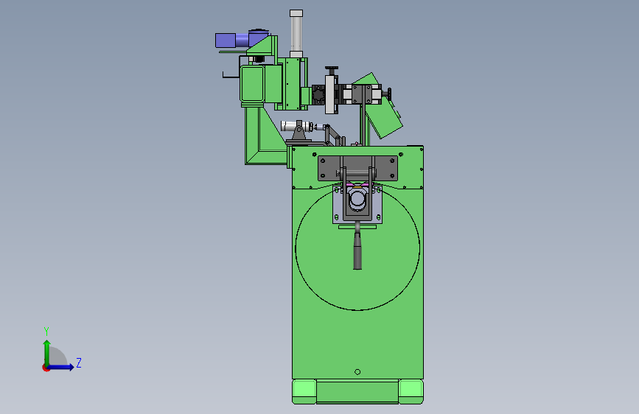Select the small hole near cabinet bottom
This screenshot has height=414, width=639.
357,371
